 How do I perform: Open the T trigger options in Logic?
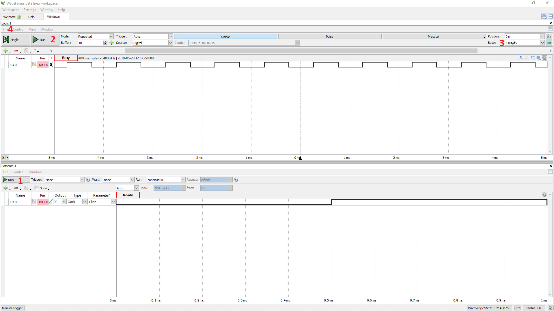(x=36, y=51)
